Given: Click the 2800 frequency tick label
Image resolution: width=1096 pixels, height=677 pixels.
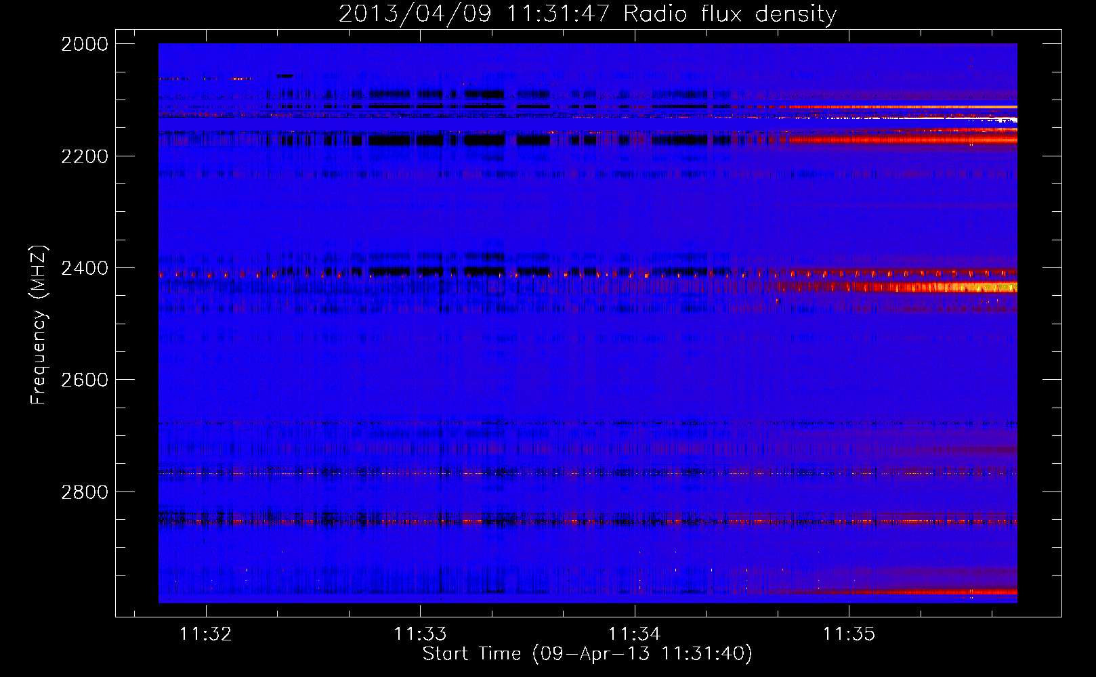Looking at the screenshot, I should pos(85,492).
